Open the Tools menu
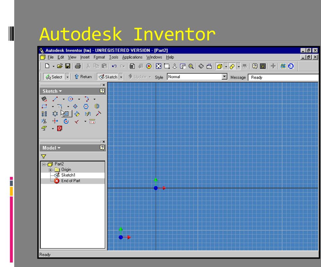The width and height of the screenshot is (321, 267). click(113, 57)
